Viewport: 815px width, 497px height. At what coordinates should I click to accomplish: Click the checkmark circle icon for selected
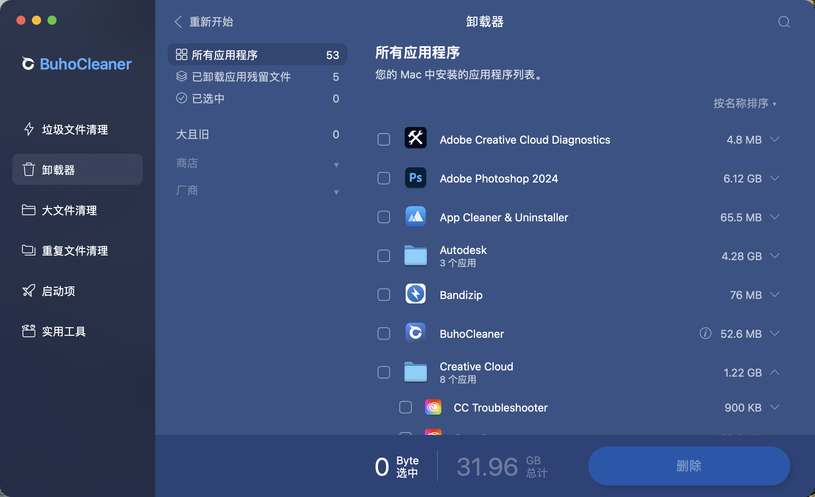coord(182,98)
